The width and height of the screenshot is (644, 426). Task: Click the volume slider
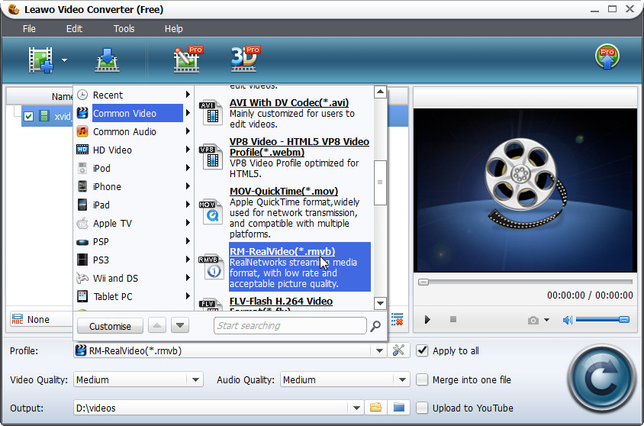click(x=603, y=320)
